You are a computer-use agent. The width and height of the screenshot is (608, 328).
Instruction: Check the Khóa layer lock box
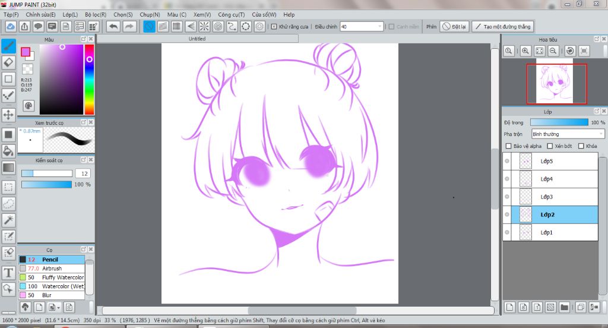581,146
